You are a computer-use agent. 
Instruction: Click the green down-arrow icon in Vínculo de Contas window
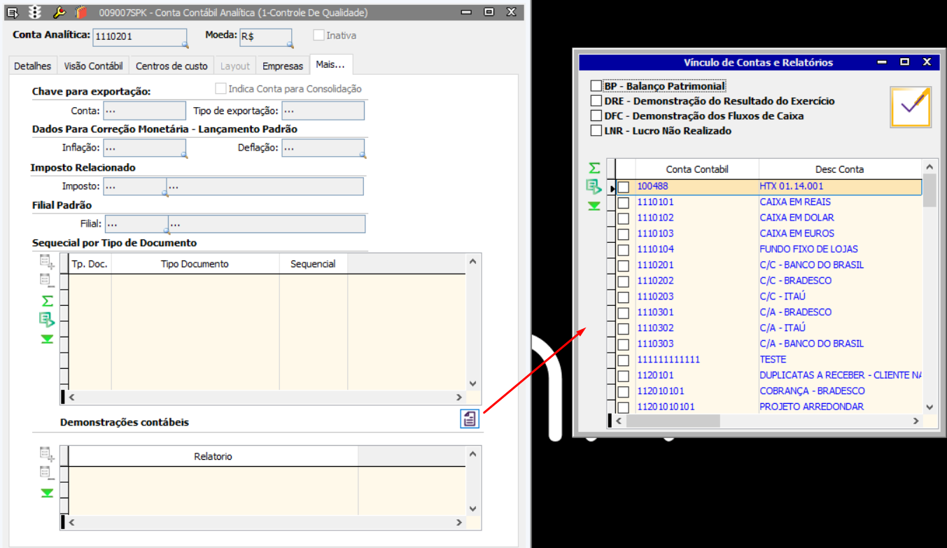(594, 206)
